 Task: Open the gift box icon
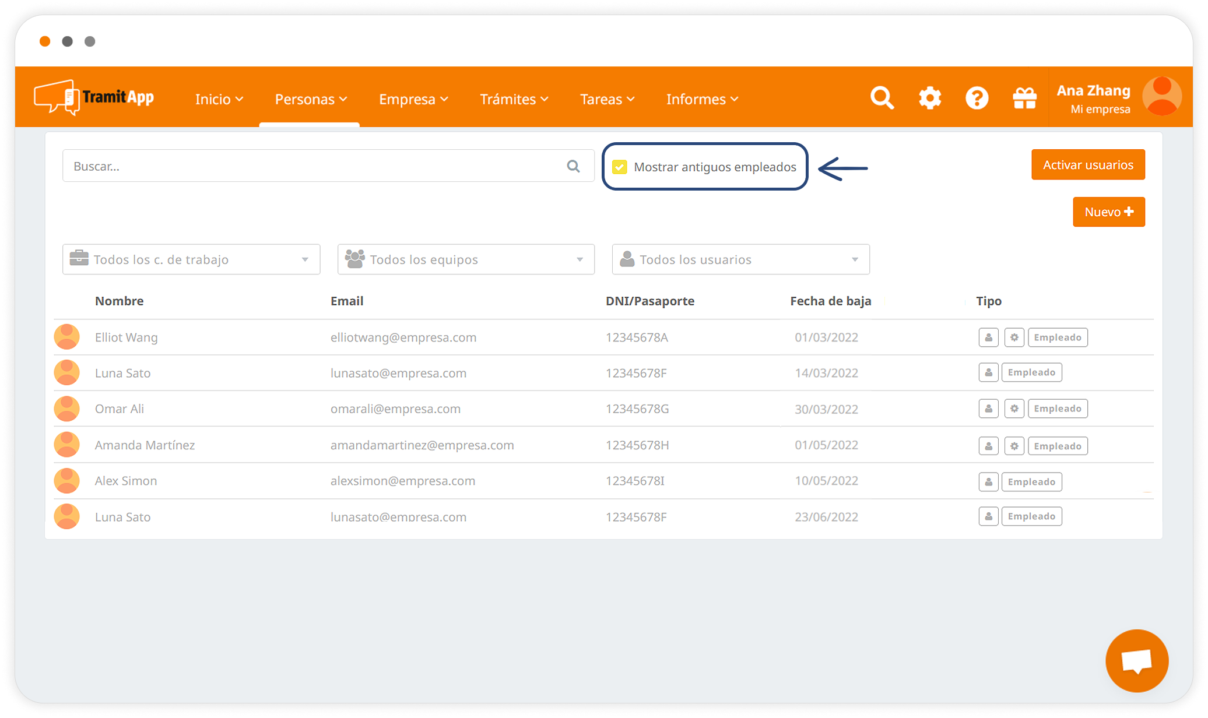(x=1024, y=98)
